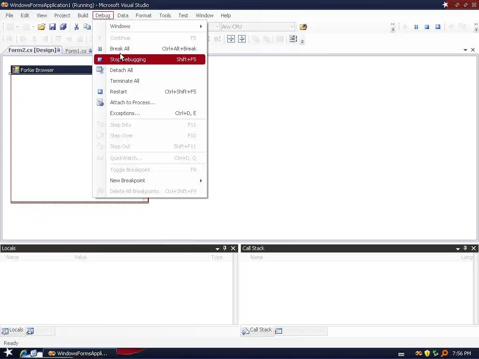Screen dimensions: 479x359
Task: Click the Locals tab icon at bottom
Action: coord(5,331)
